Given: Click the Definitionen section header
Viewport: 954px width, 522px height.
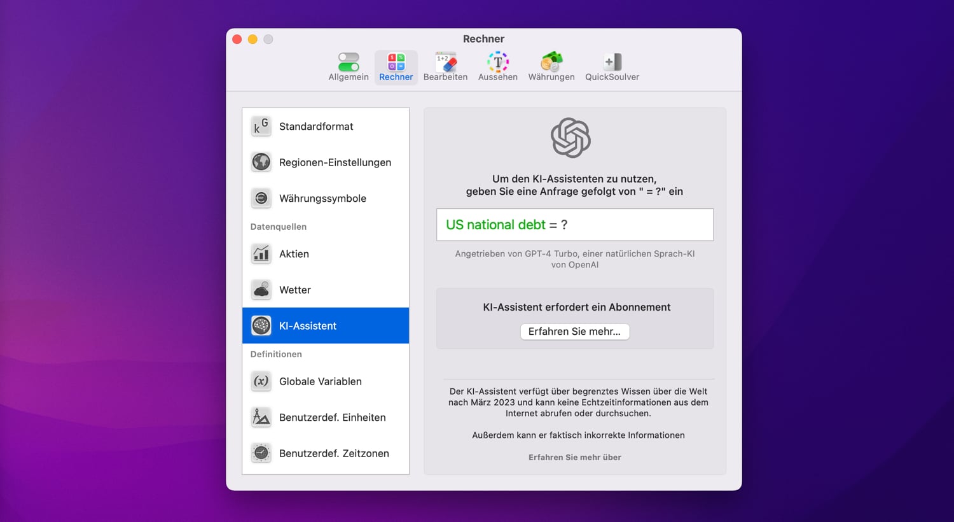Looking at the screenshot, I should [x=276, y=354].
